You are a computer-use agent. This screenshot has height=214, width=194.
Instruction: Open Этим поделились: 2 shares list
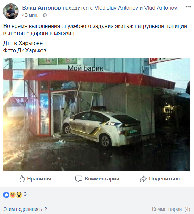click(25, 209)
